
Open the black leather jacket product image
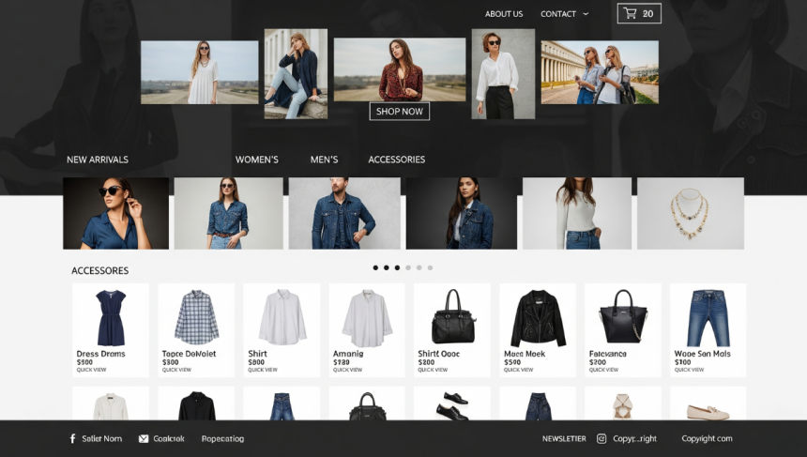click(x=538, y=318)
